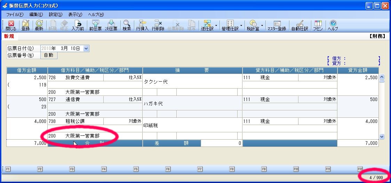This screenshot has height=183, width=391.
Task: Open the 検索 search tool
Action: tap(127, 25)
